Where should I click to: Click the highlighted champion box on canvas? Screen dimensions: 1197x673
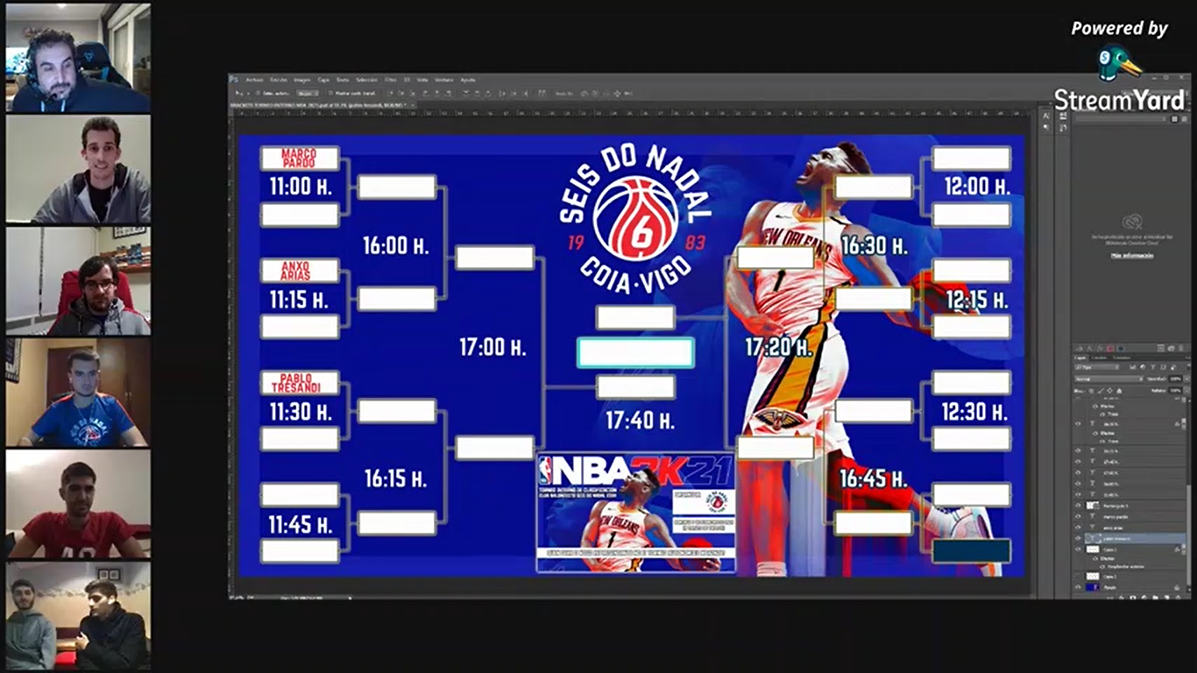(635, 352)
